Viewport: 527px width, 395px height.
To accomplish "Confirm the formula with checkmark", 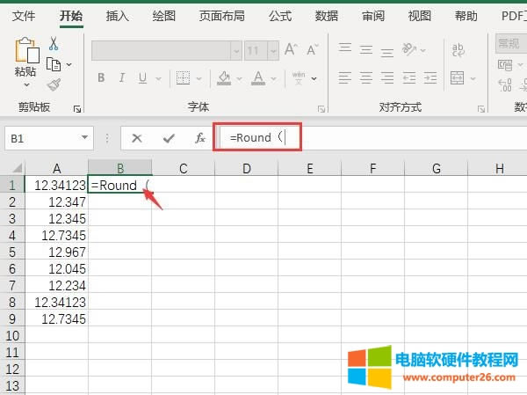I will [169, 138].
